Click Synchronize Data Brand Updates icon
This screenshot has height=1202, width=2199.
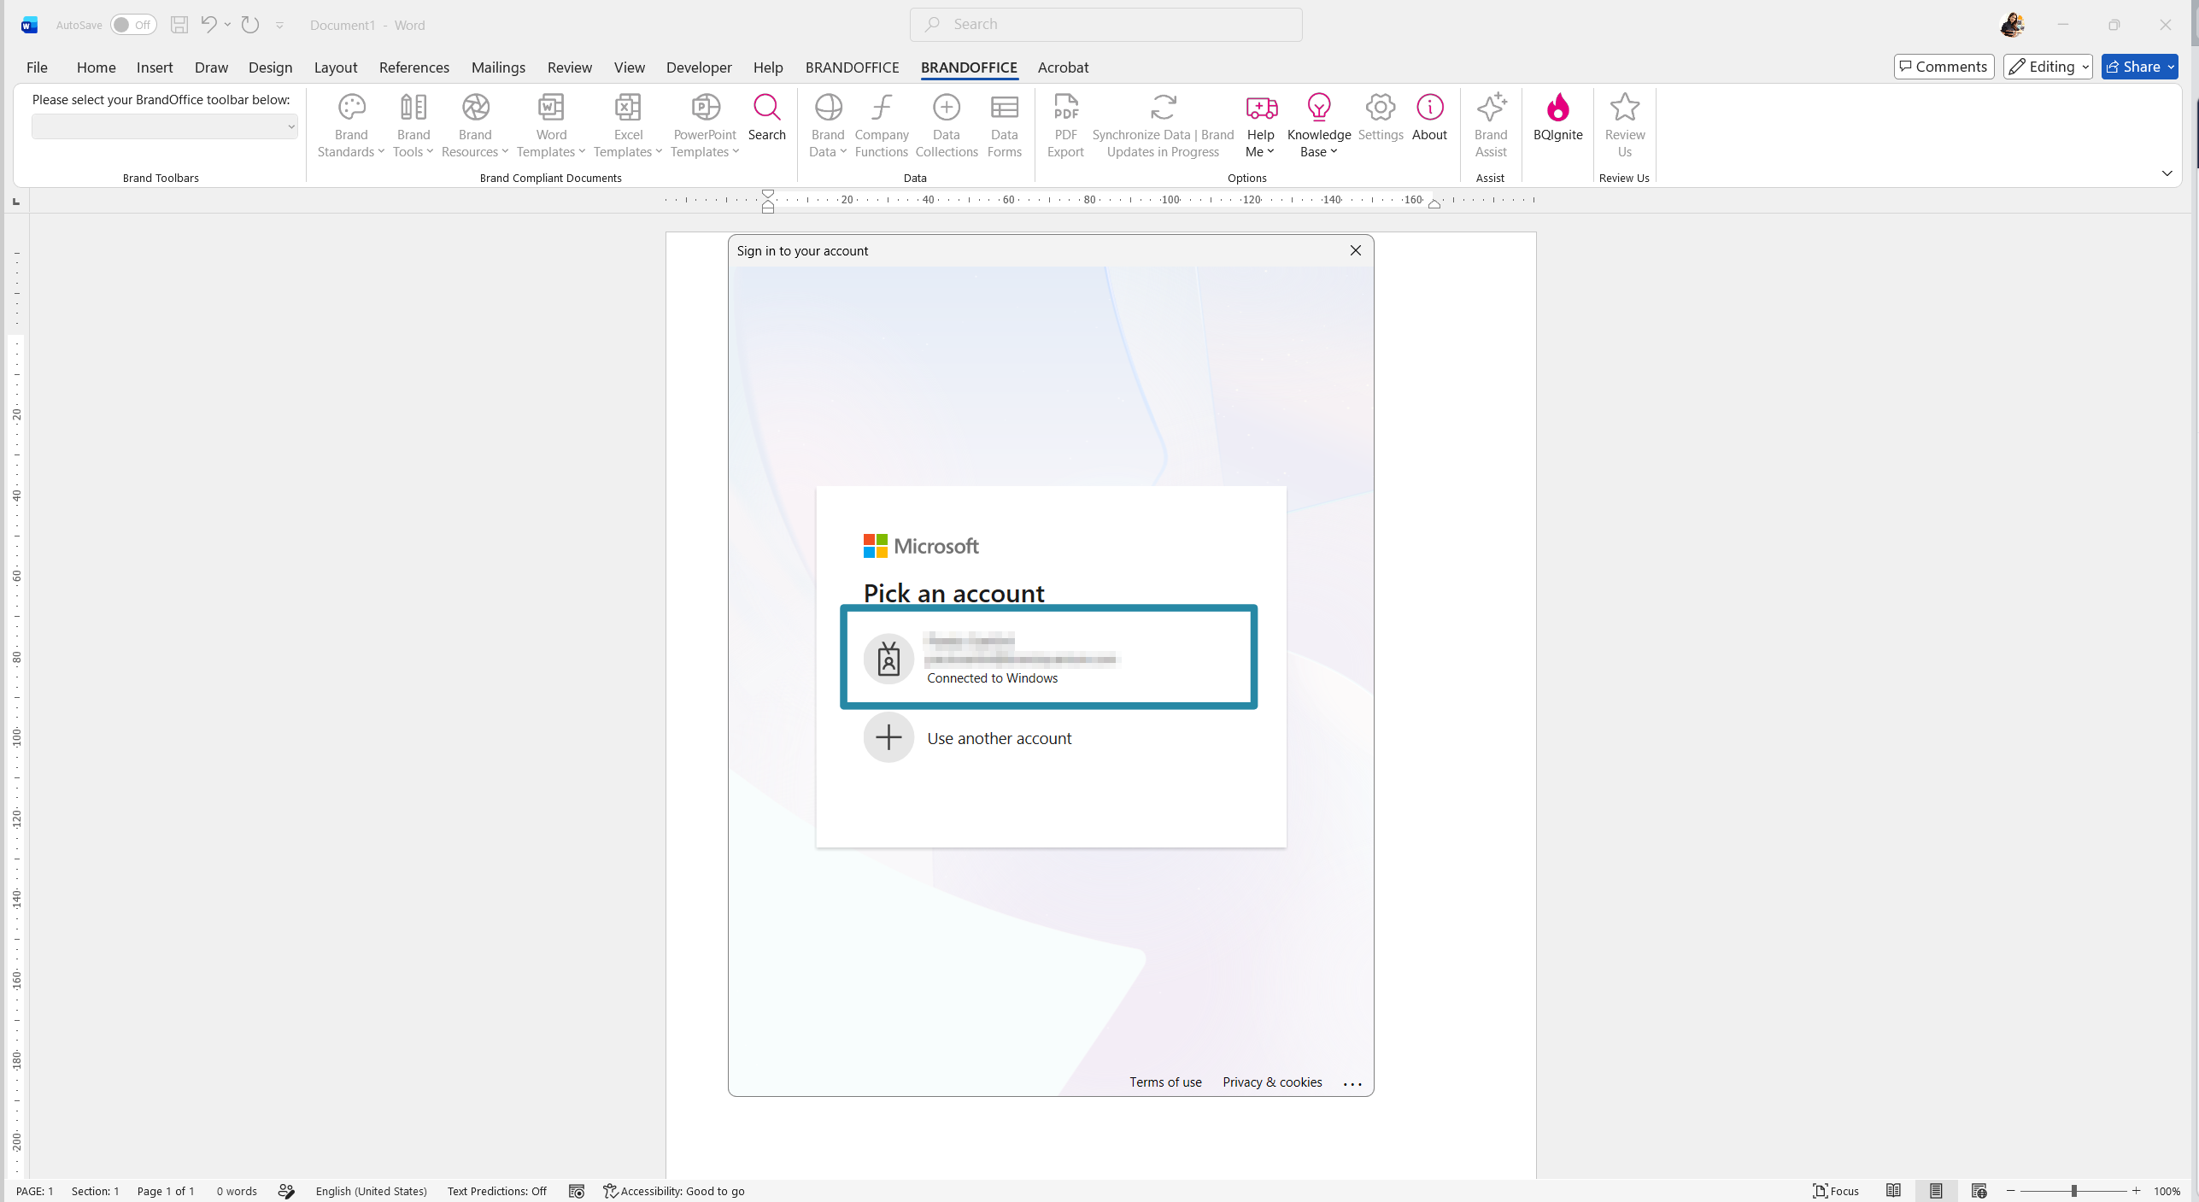coord(1163,108)
